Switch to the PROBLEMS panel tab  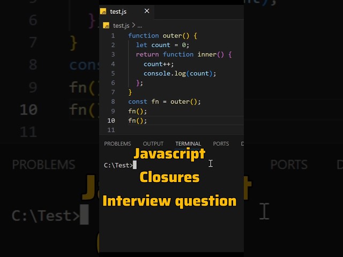click(117, 143)
